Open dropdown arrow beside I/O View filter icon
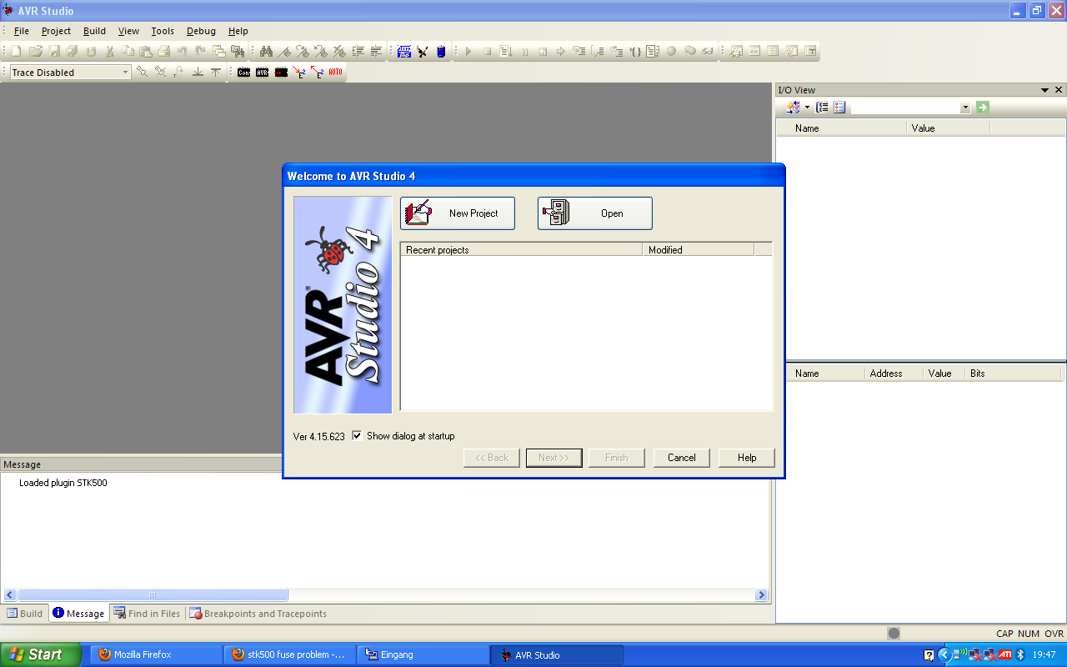The image size is (1067, 667). 807,108
